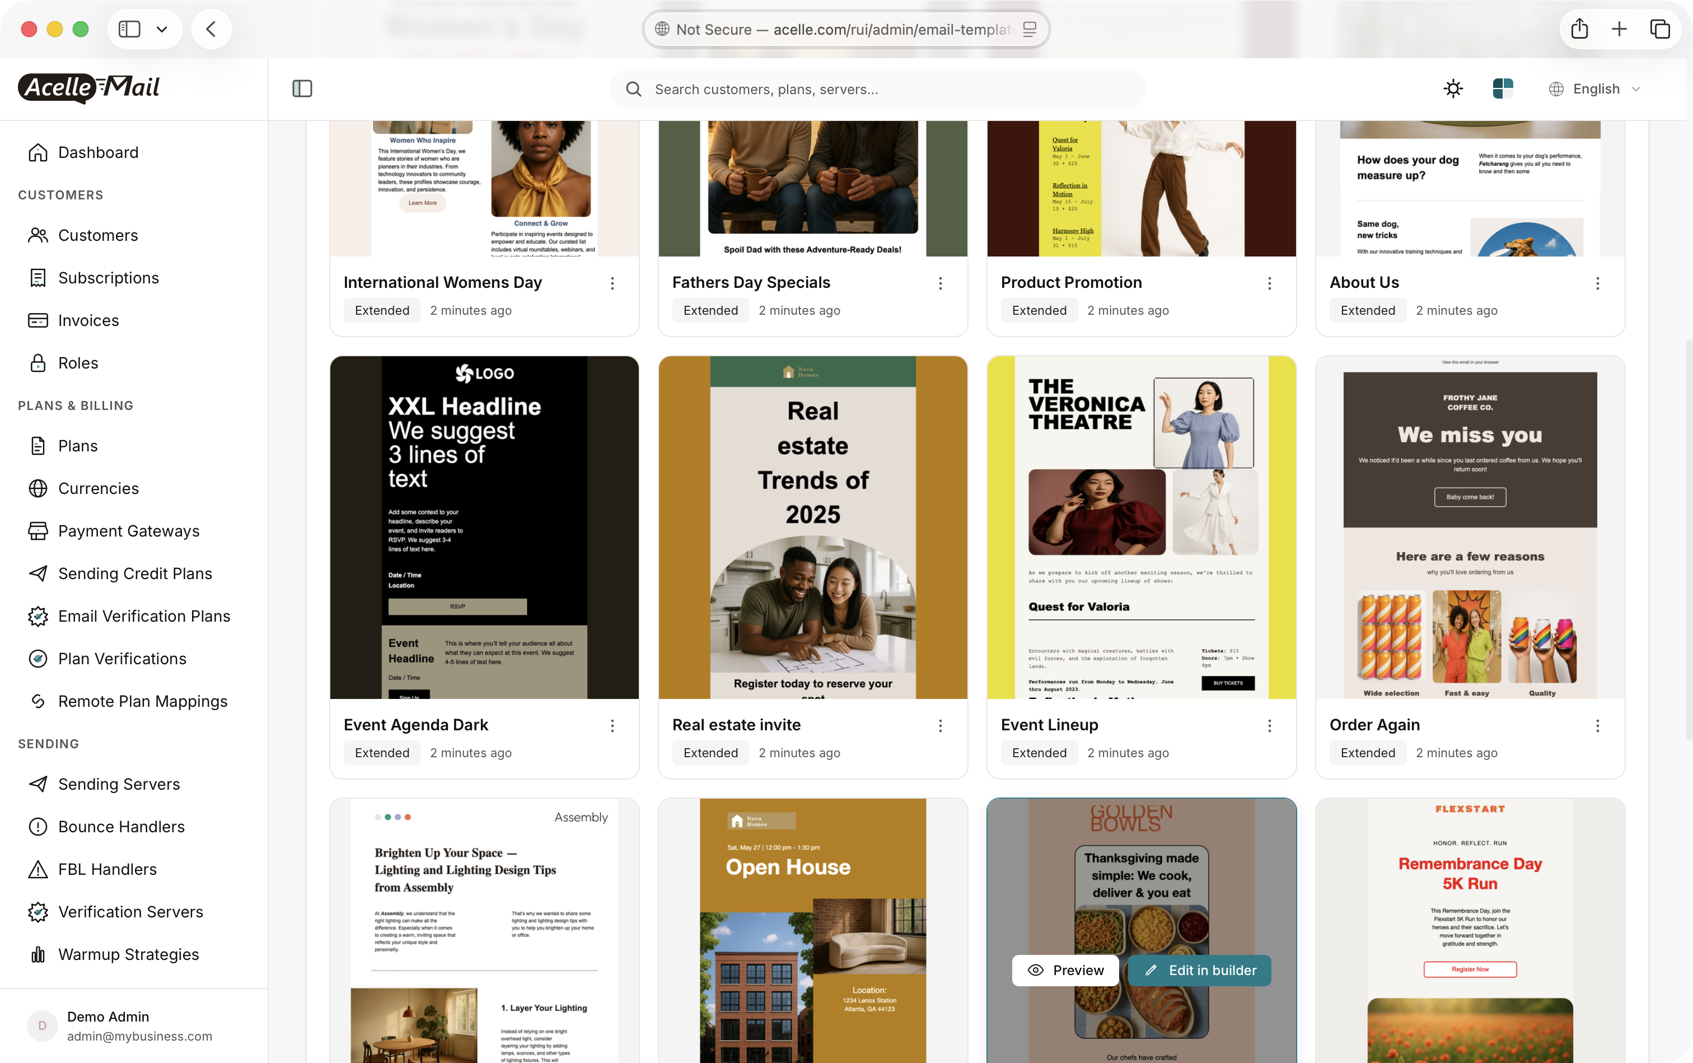Click the Preview button on Golden Bowls template
1693x1063 pixels.
(1065, 970)
